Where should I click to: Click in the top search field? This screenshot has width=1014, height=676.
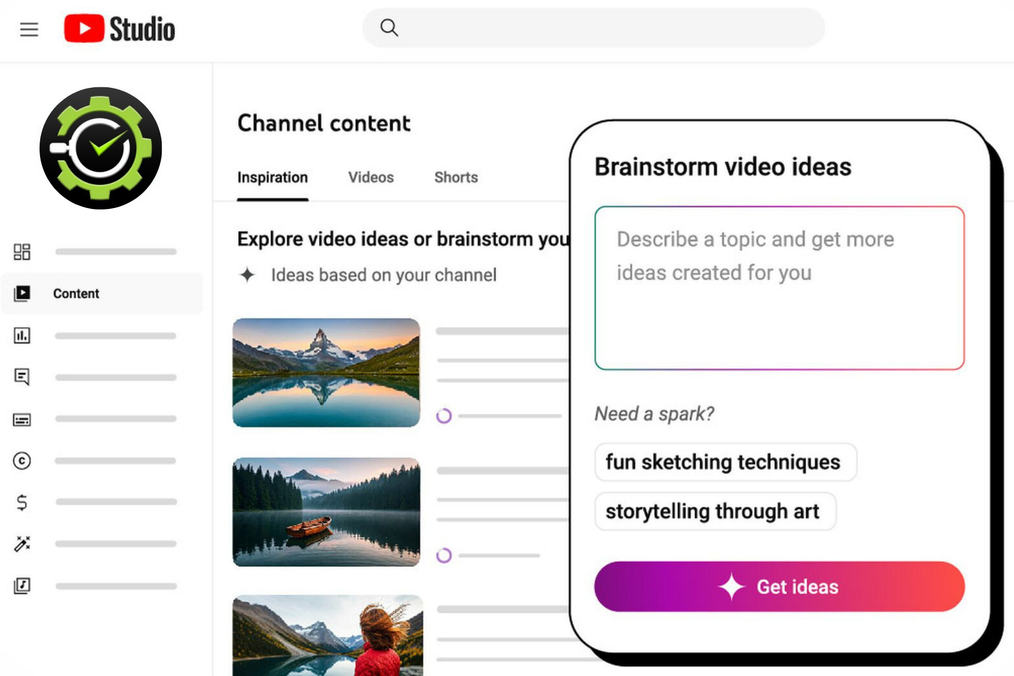pyautogui.click(x=593, y=28)
